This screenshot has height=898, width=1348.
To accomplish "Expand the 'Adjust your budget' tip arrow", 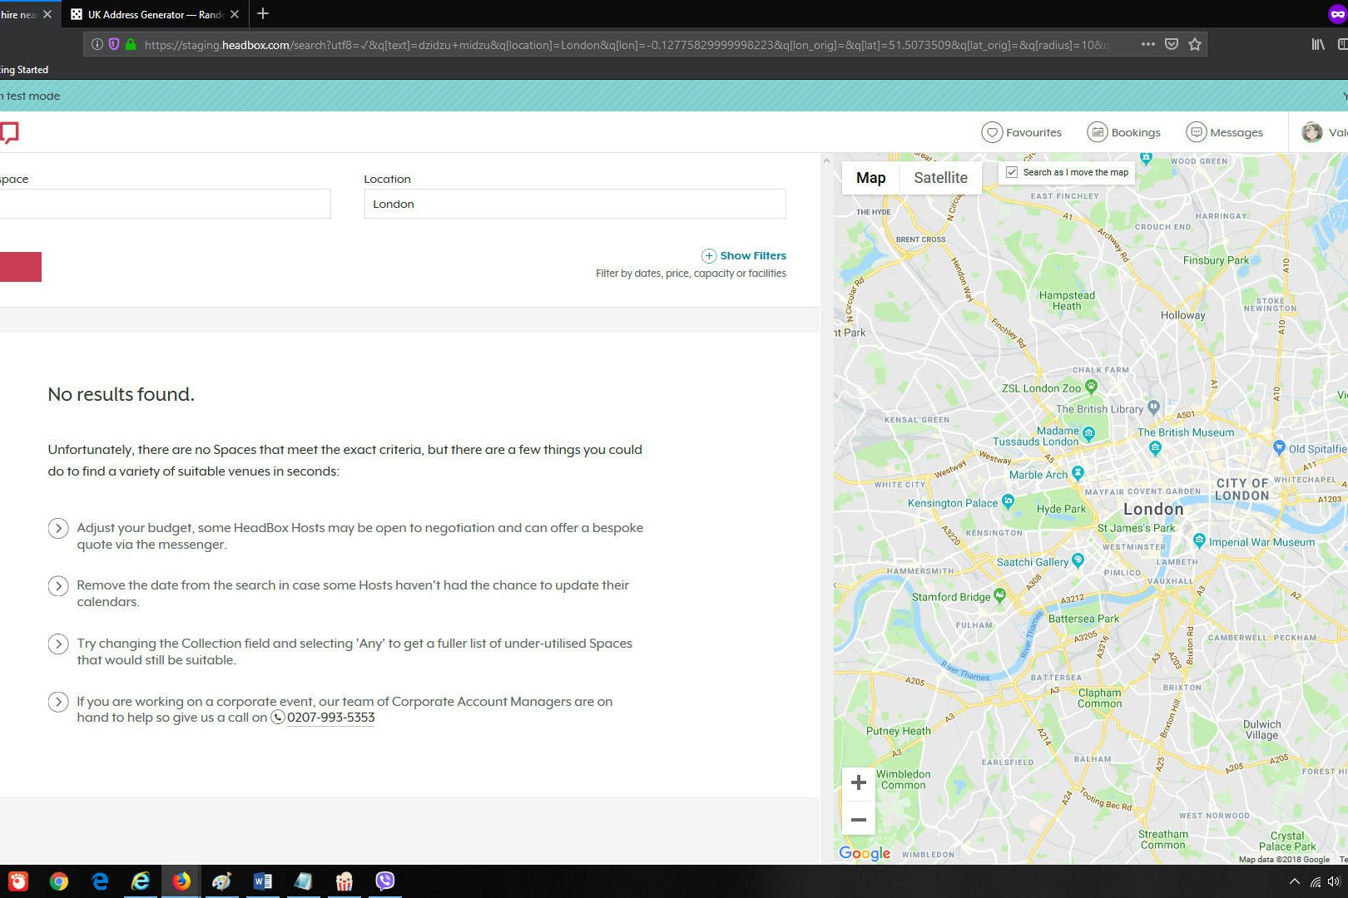I will [58, 528].
